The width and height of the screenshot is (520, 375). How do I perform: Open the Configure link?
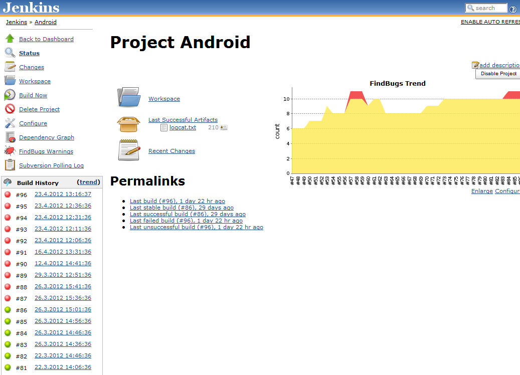pyautogui.click(x=33, y=123)
